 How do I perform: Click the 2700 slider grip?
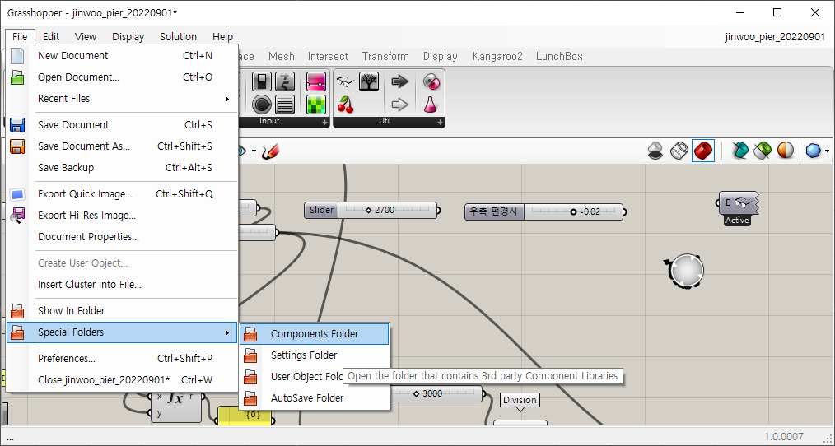pos(368,211)
